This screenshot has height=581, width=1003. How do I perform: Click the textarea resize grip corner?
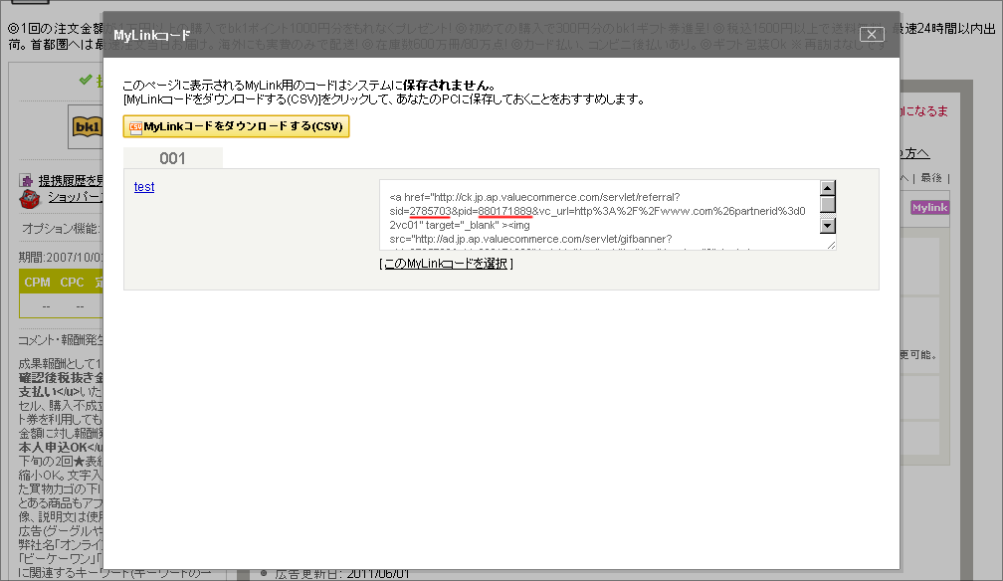[830, 245]
